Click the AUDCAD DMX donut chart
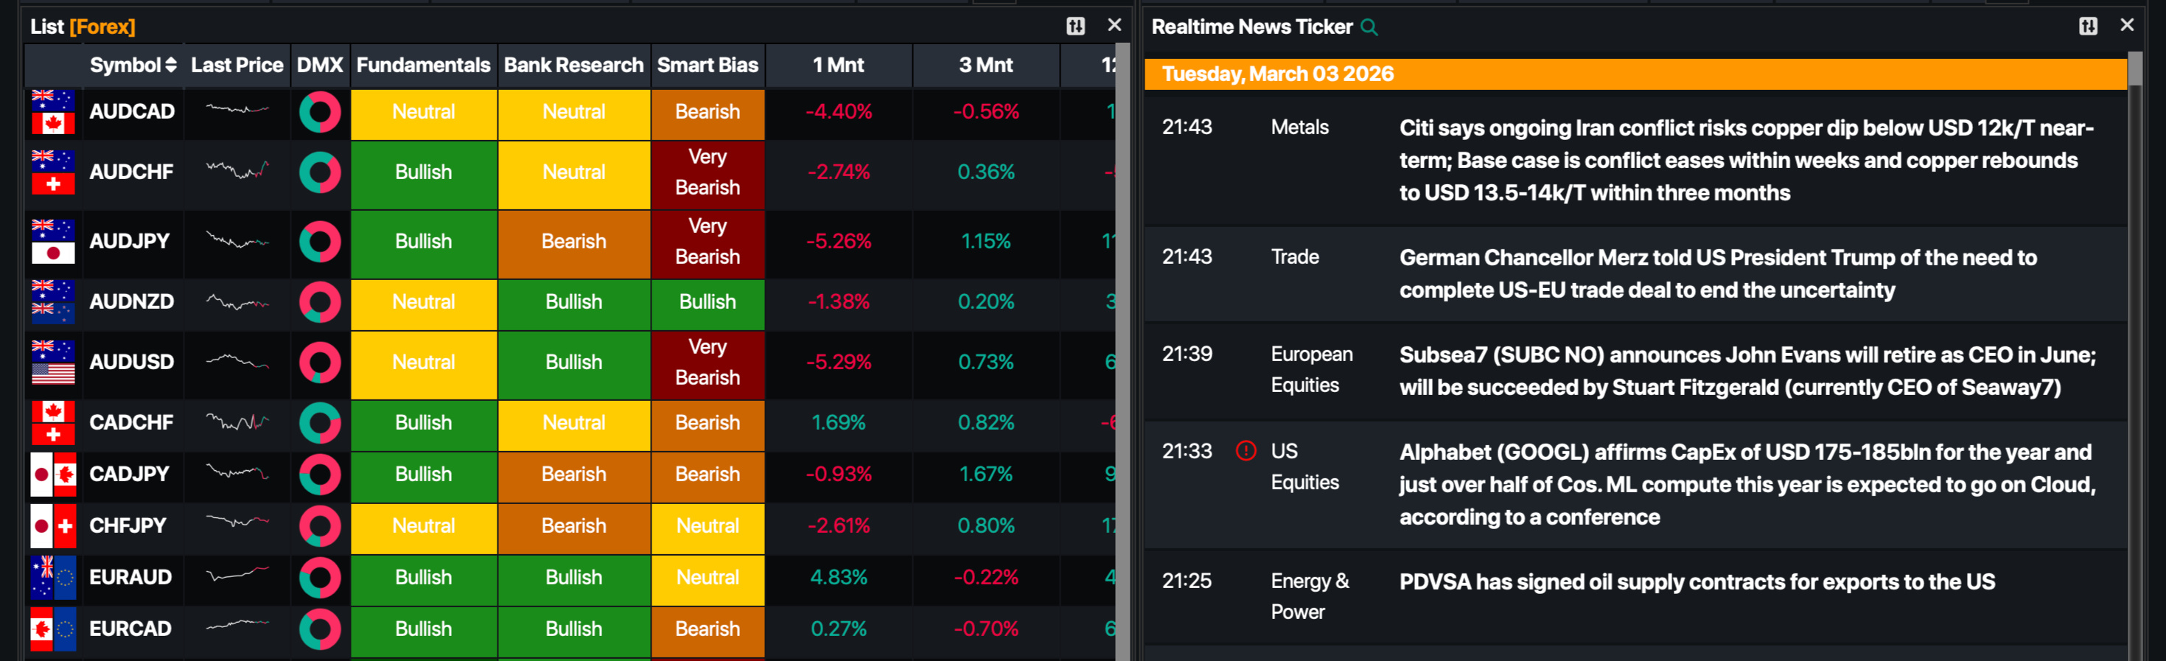This screenshot has width=2166, height=661. point(320,112)
